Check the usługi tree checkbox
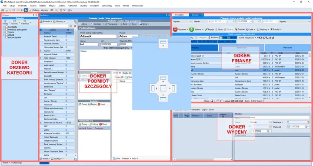This screenshot has width=313, height=166. [7, 34]
